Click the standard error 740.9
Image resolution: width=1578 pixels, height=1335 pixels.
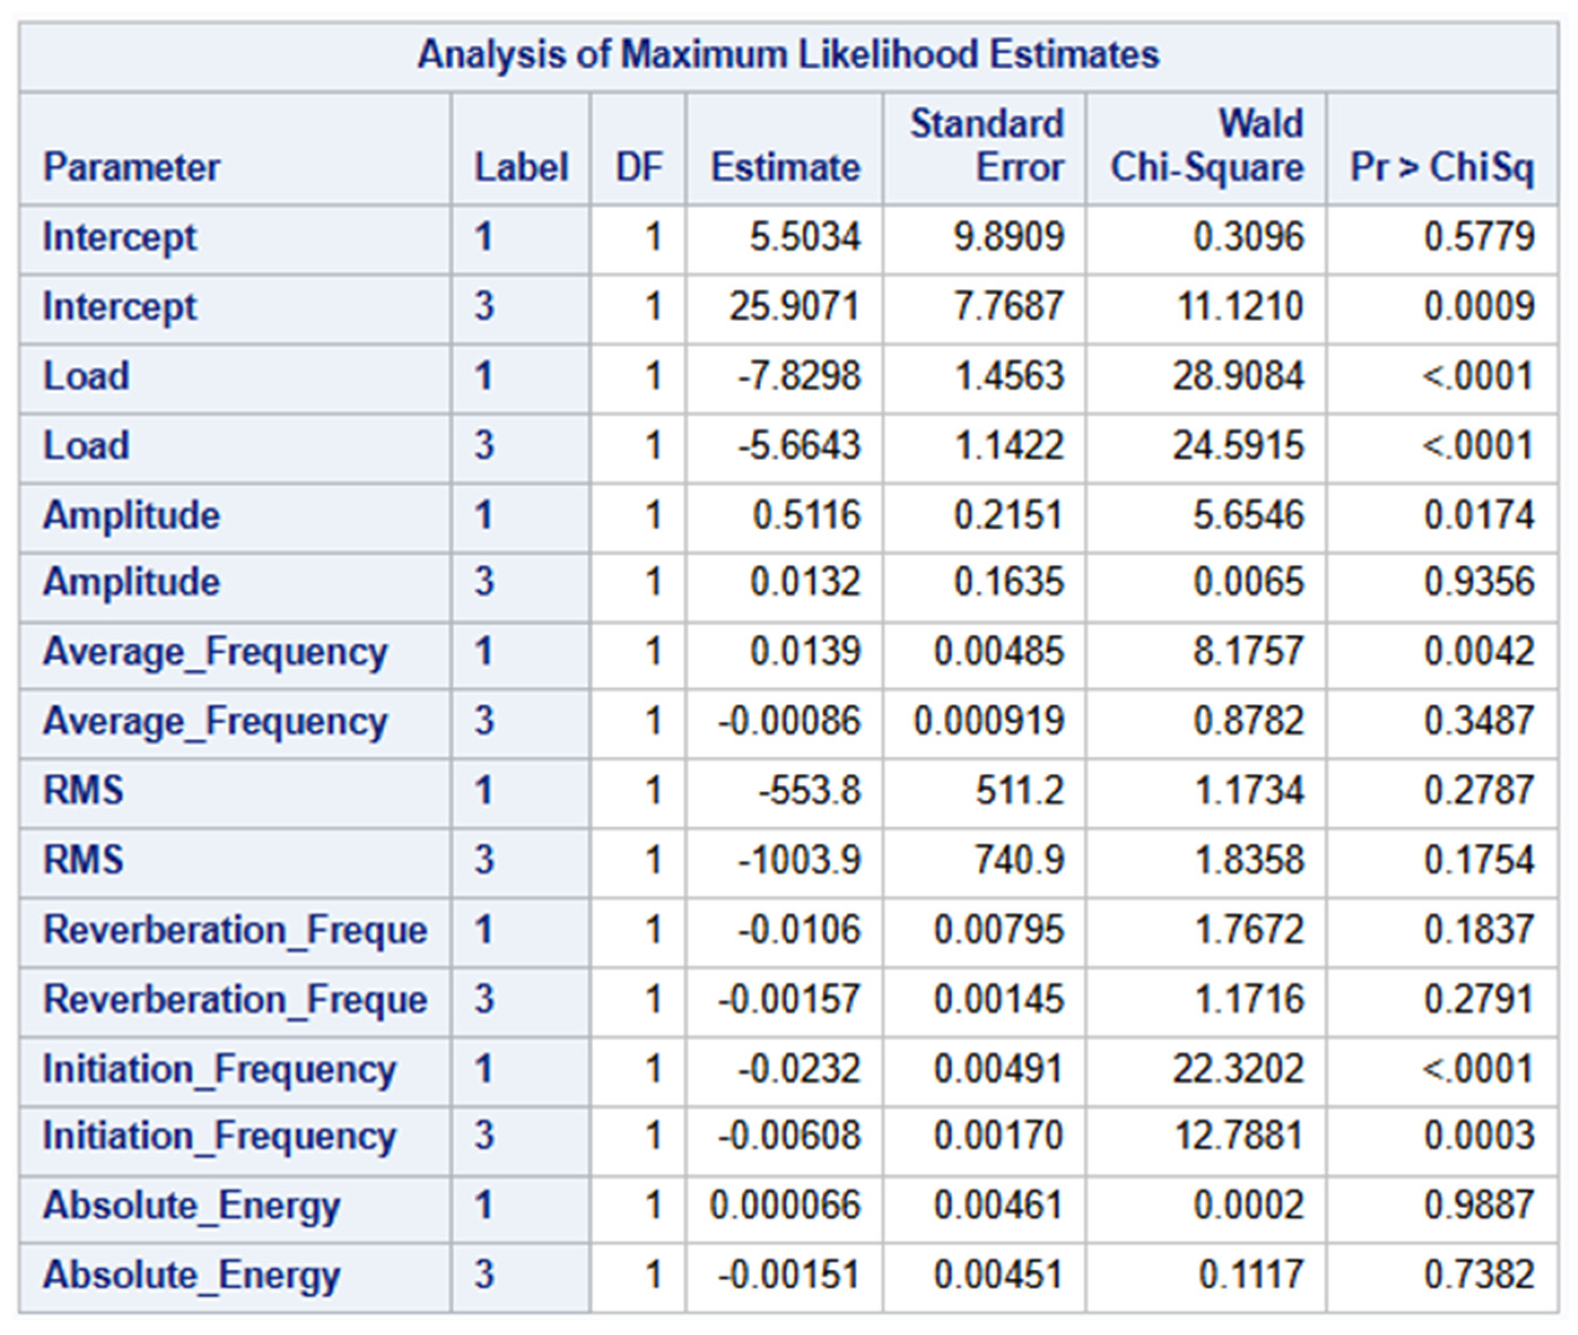(x=1020, y=860)
